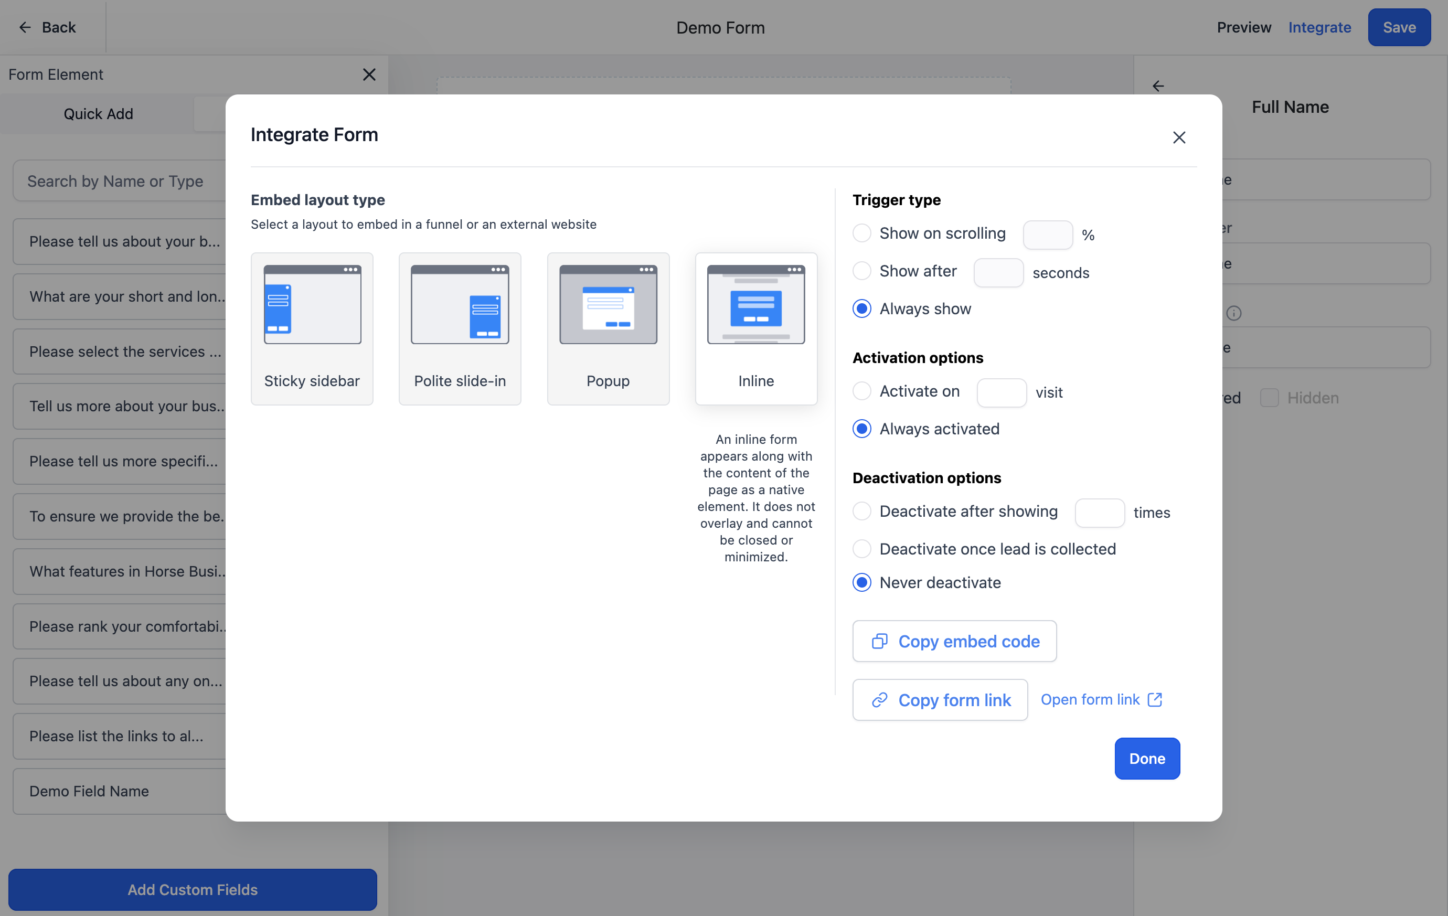Focus the deactivate times input
Screen dimensions: 1448x916
tap(1099, 513)
